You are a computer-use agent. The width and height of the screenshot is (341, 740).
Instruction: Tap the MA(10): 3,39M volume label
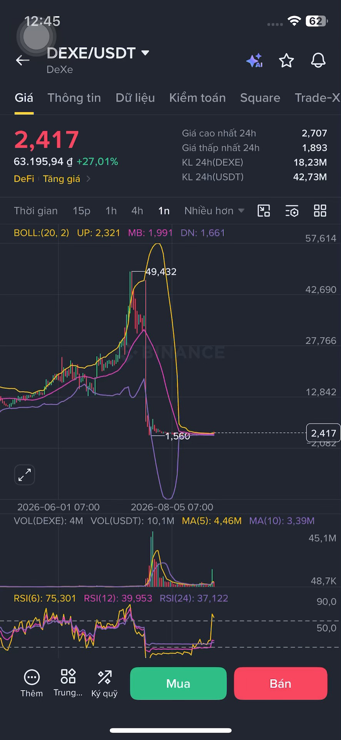tap(282, 521)
